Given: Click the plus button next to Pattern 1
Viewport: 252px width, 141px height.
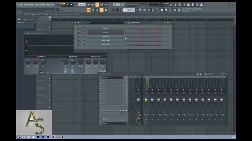Looking at the screenshot, I should [136, 10].
